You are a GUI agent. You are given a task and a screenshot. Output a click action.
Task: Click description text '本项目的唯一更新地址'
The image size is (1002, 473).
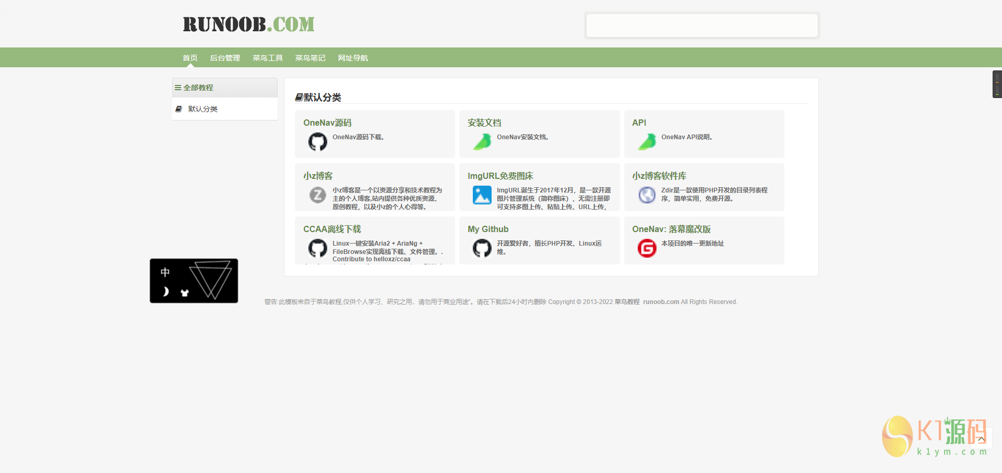coord(693,244)
